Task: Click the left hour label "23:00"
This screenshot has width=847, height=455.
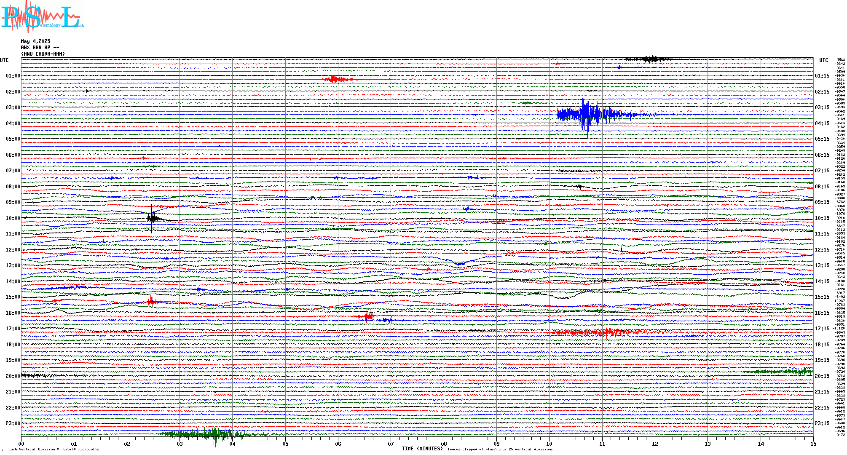Action: coord(13,423)
